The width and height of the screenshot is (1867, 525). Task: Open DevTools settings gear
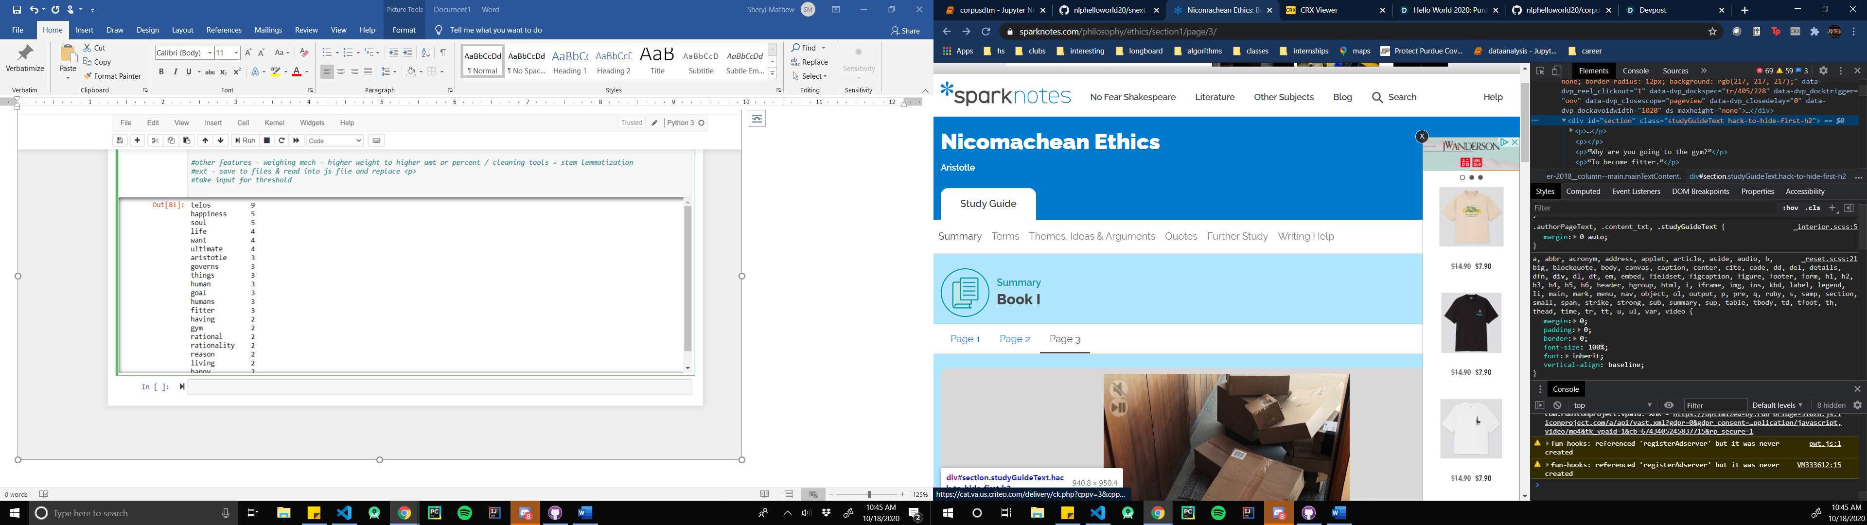click(x=1824, y=71)
